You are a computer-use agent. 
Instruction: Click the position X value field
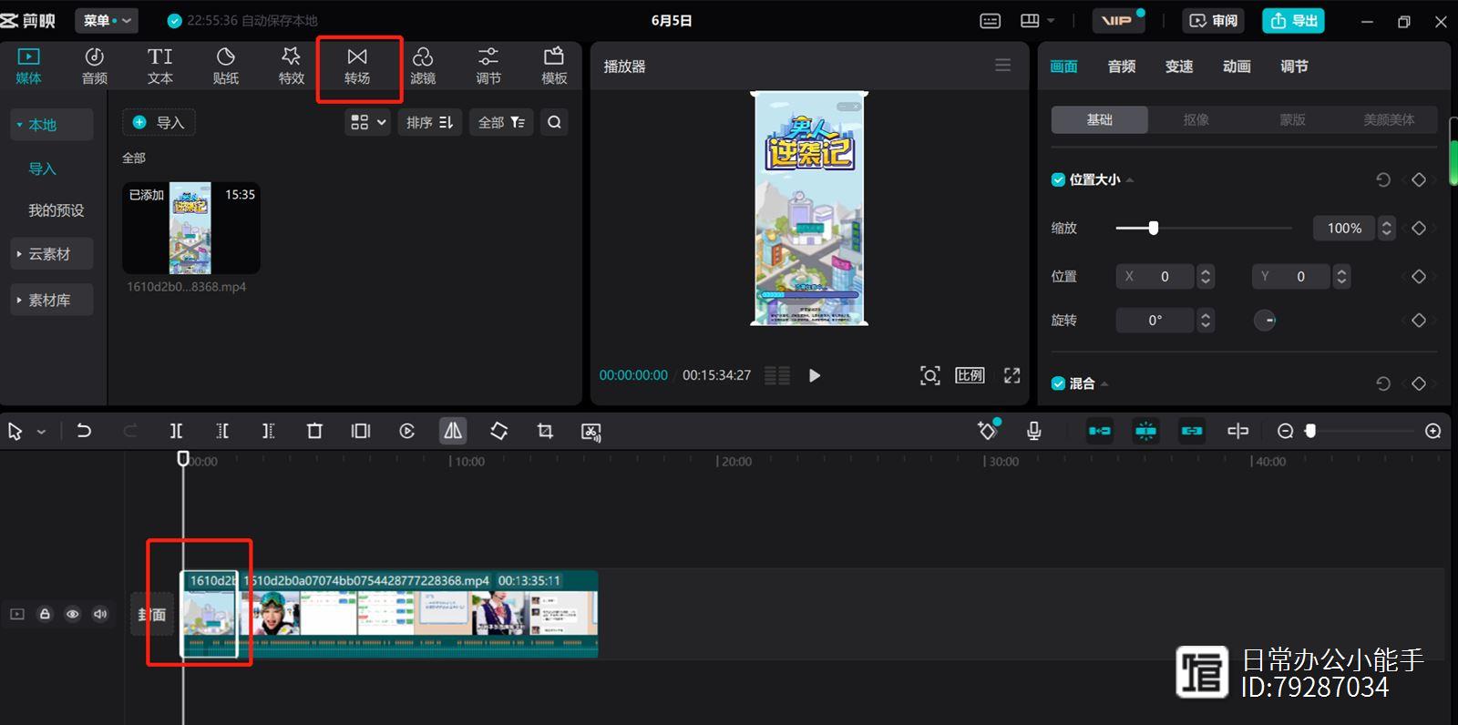click(x=1155, y=276)
